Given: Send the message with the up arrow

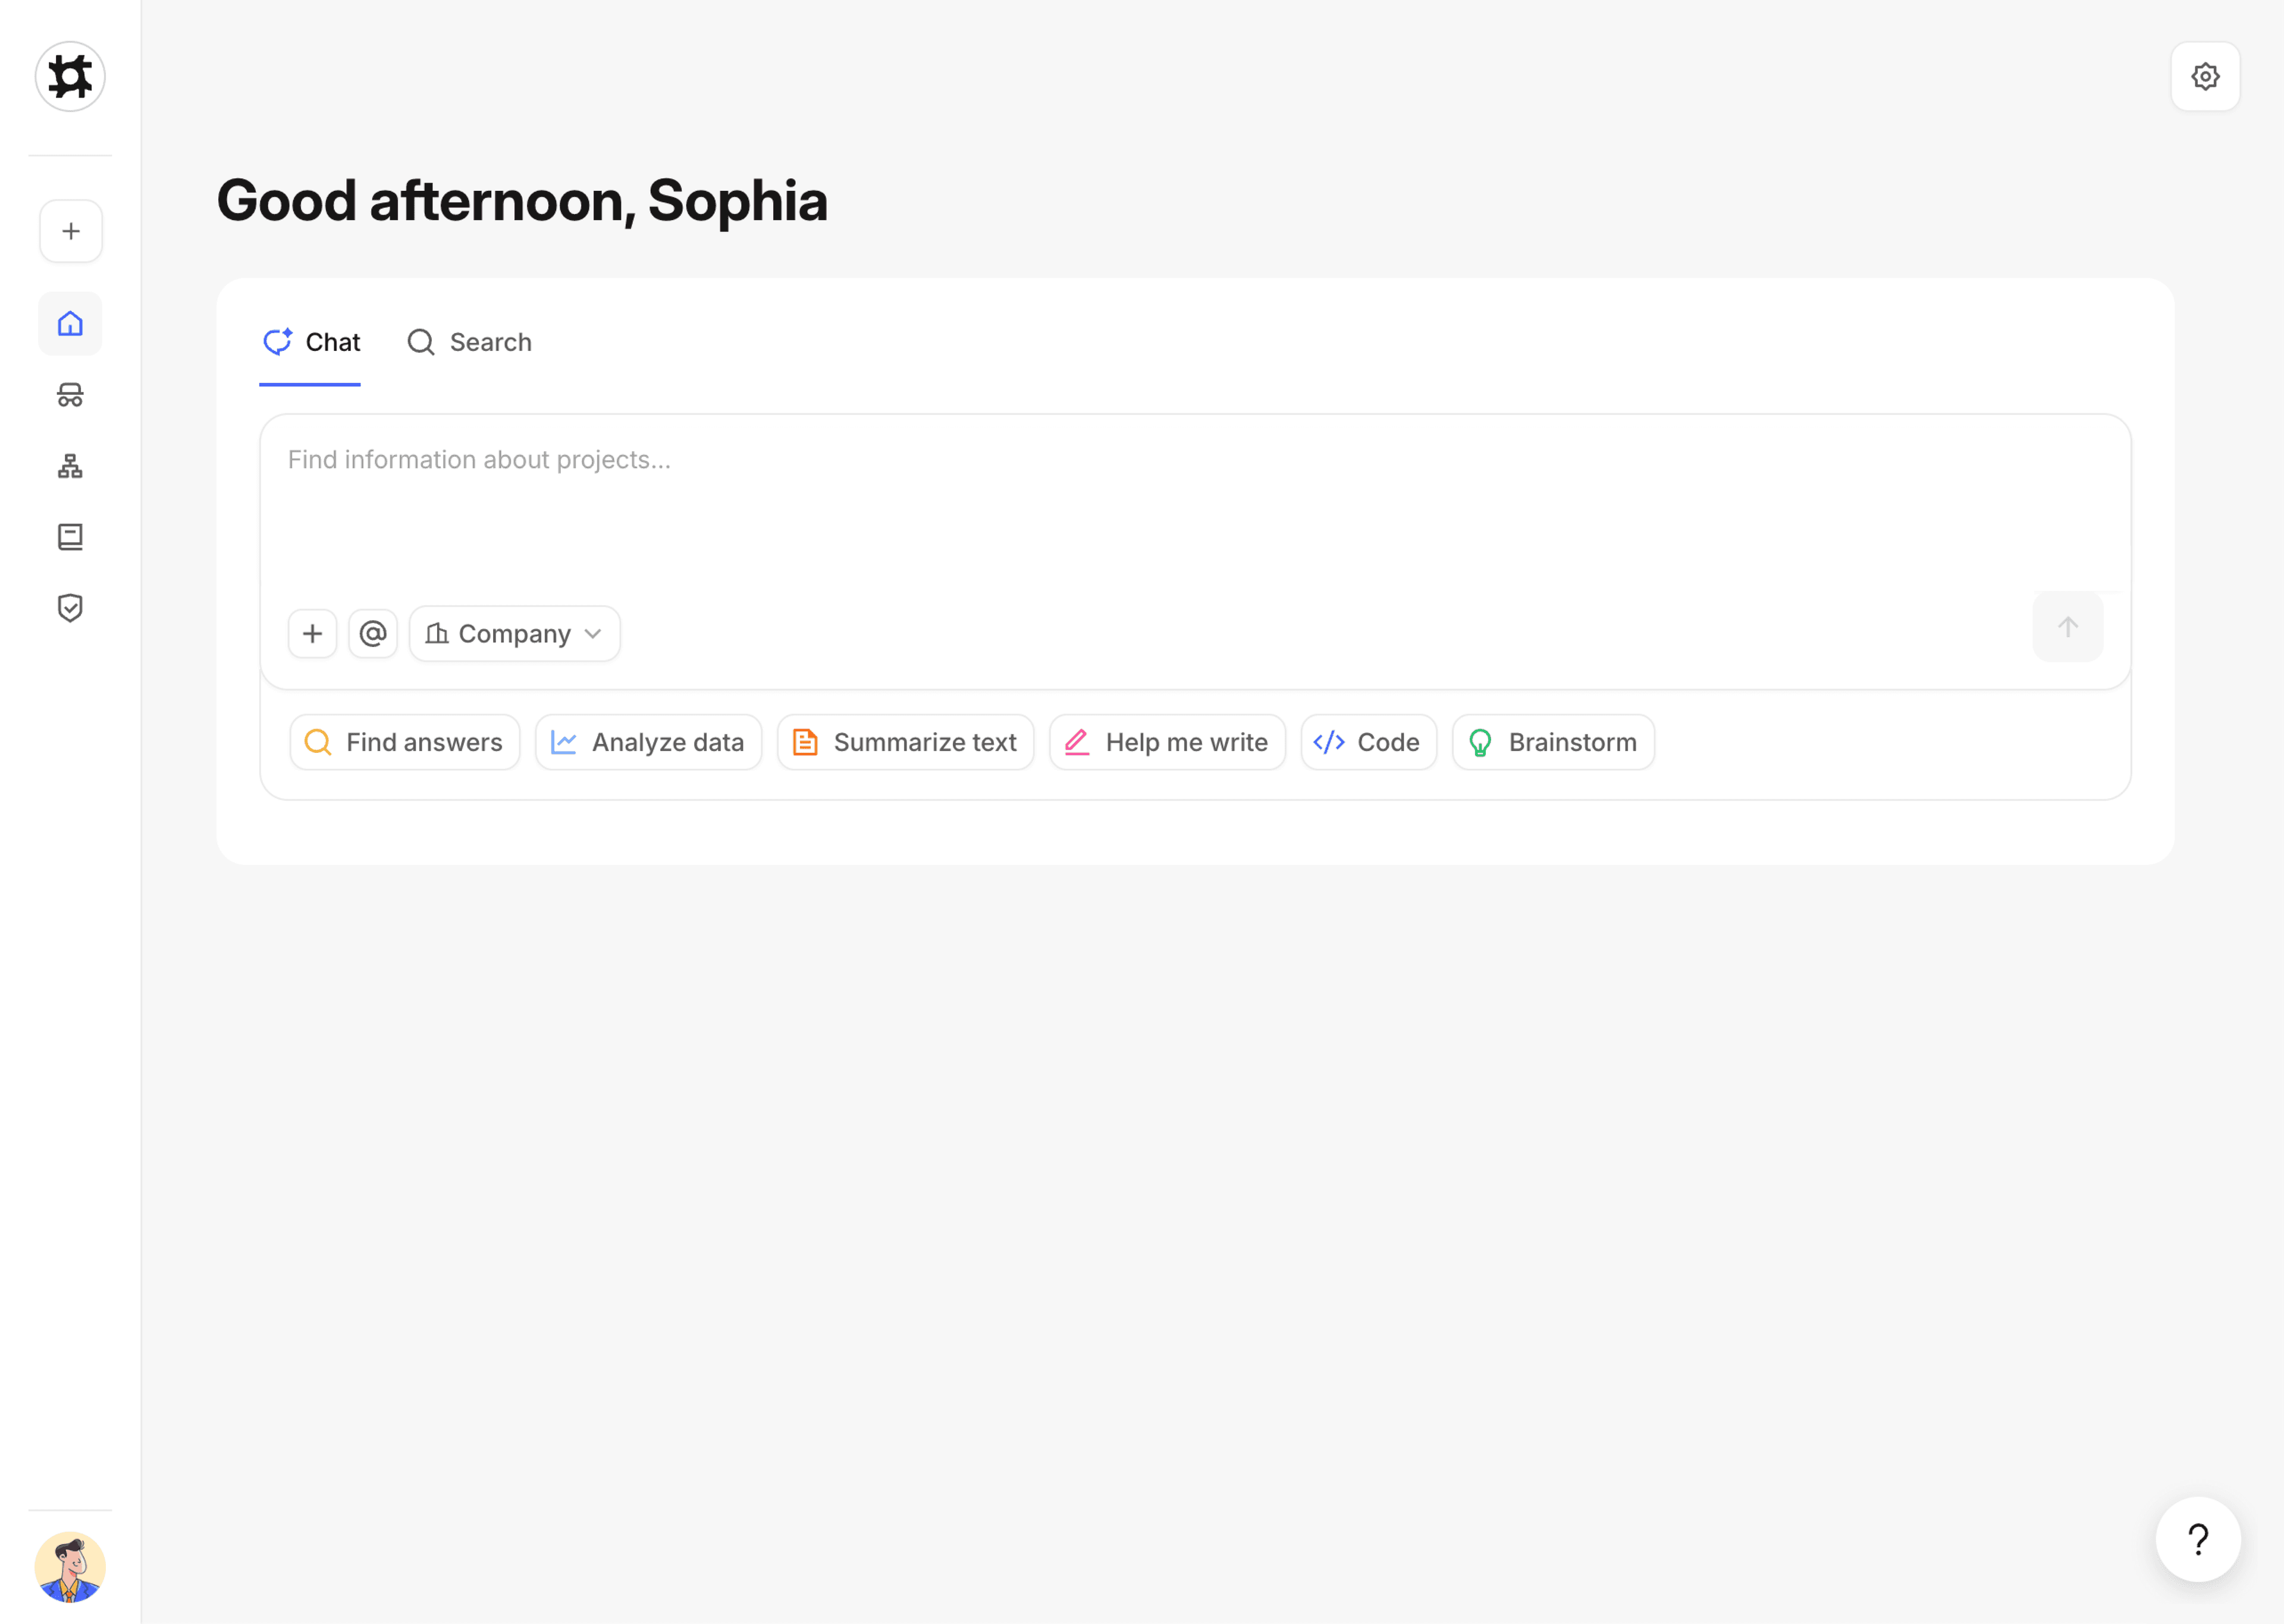Looking at the screenshot, I should (x=2068, y=627).
